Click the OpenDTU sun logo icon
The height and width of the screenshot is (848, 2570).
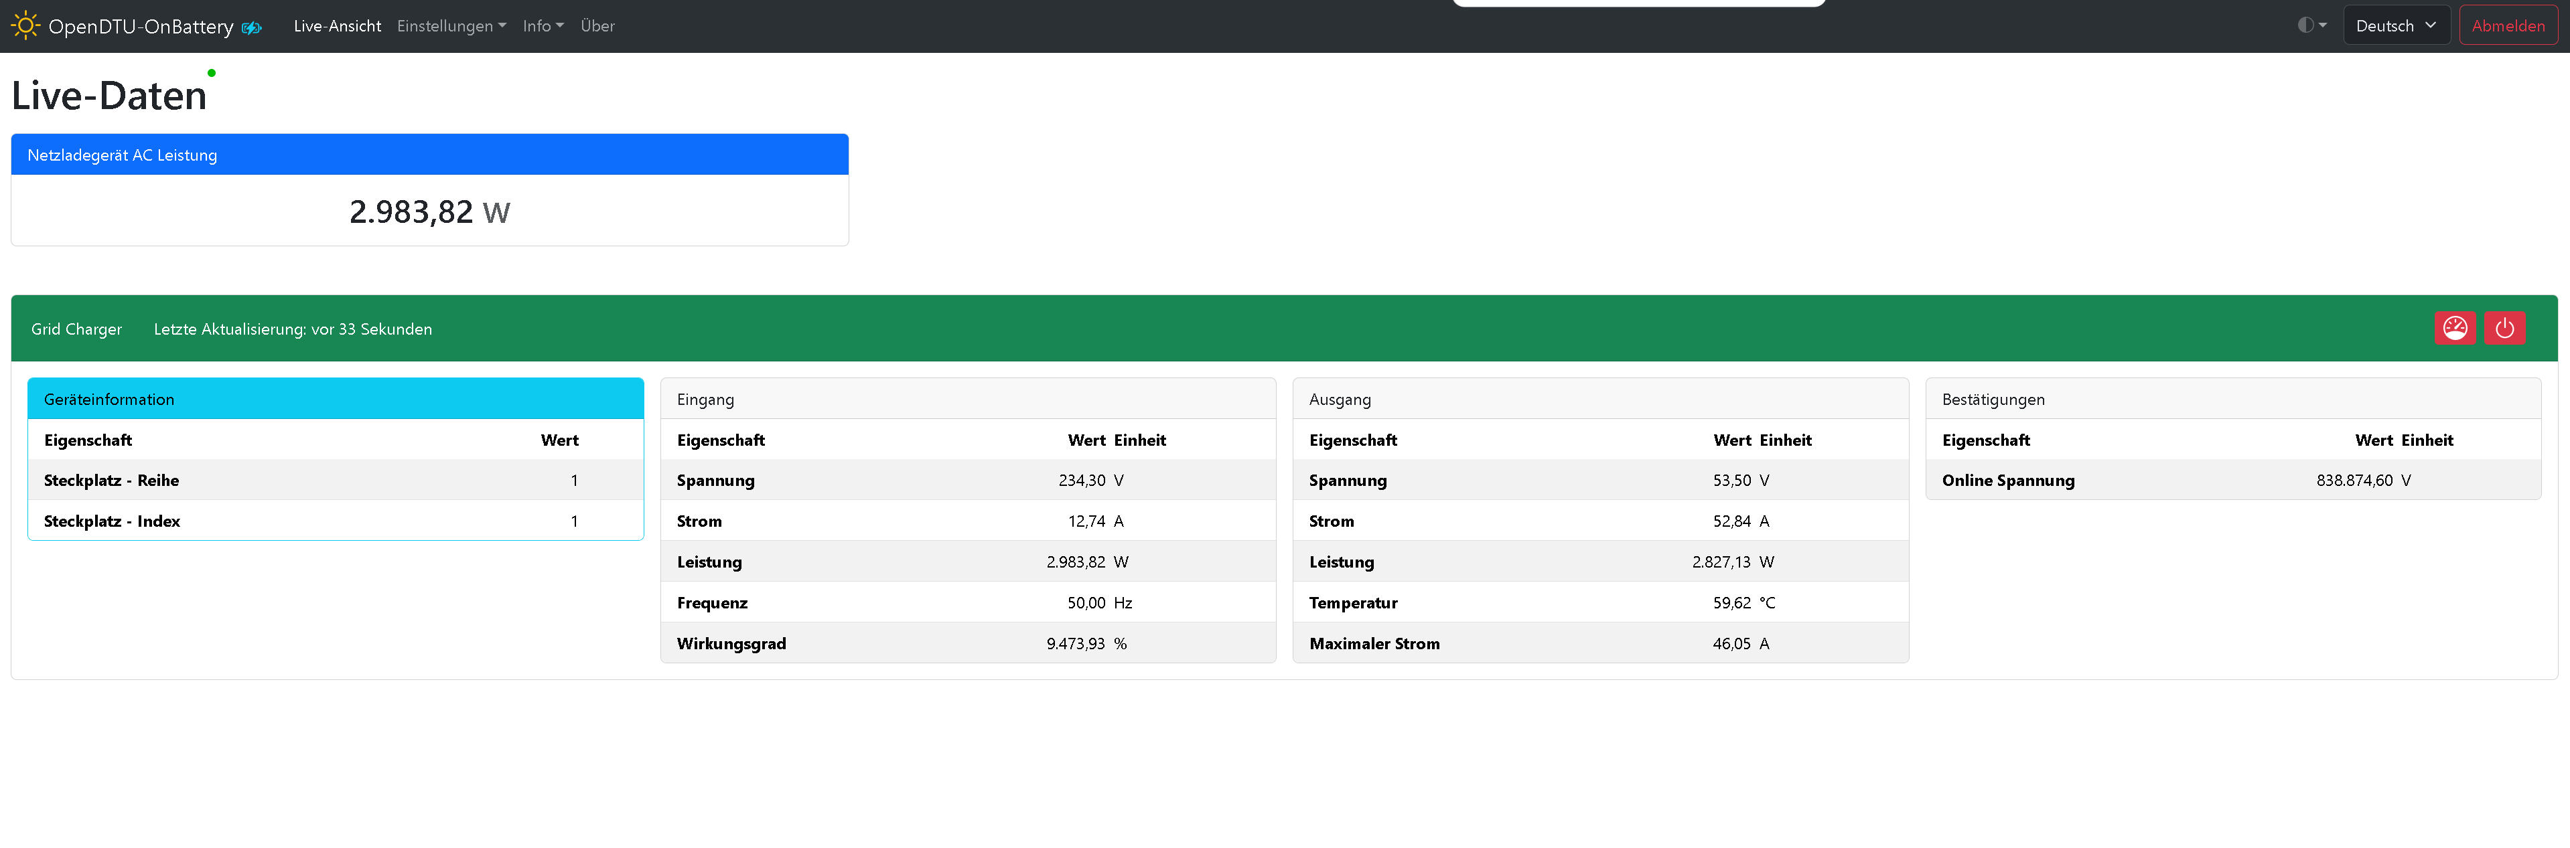pos(25,26)
